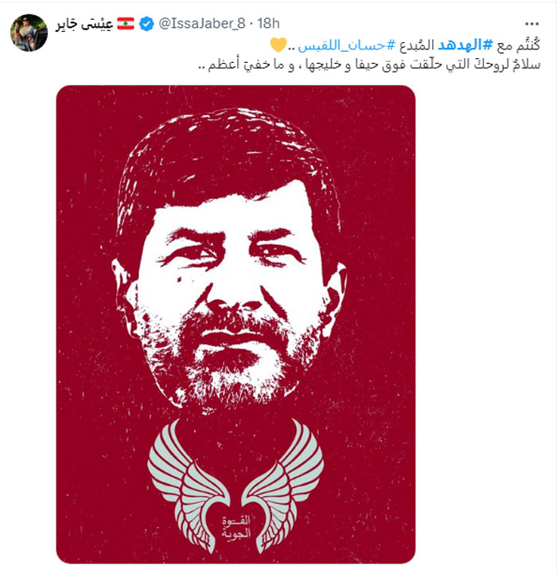
Task: Open the 18h timestamp link
Action: (x=268, y=23)
